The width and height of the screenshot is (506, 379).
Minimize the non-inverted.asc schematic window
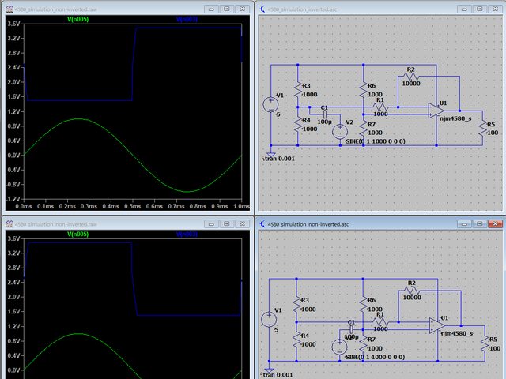click(x=464, y=224)
